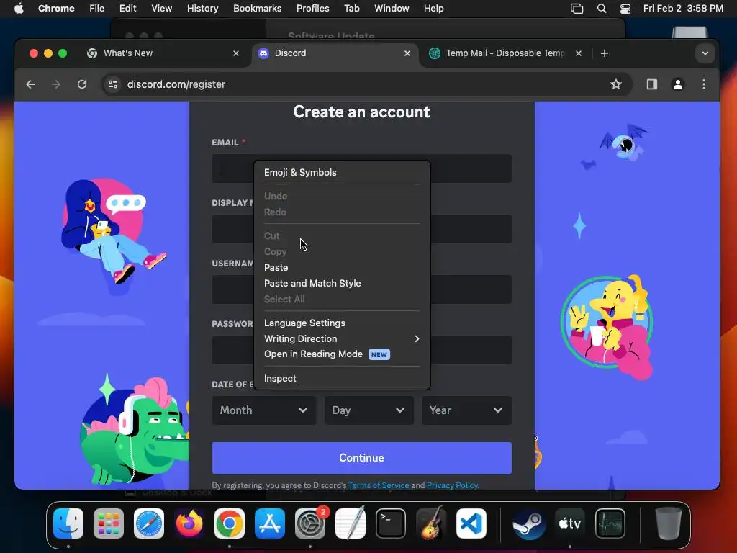The height and width of the screenshot is (553, 737).
Task: Bookmark this page with the star icon
Action: (616, 84)
